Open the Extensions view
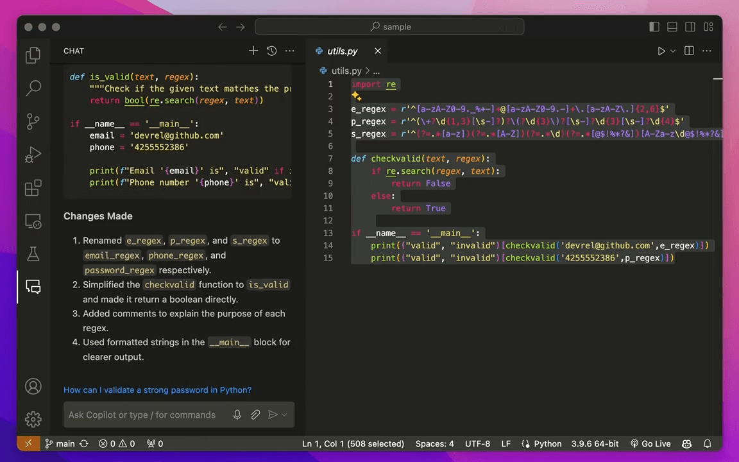Viewport: 739px width, 462px height. (x=33, y=187)
